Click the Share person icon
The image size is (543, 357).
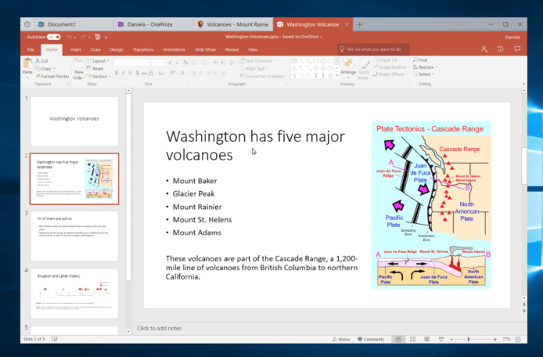click(x=484, y=49)
